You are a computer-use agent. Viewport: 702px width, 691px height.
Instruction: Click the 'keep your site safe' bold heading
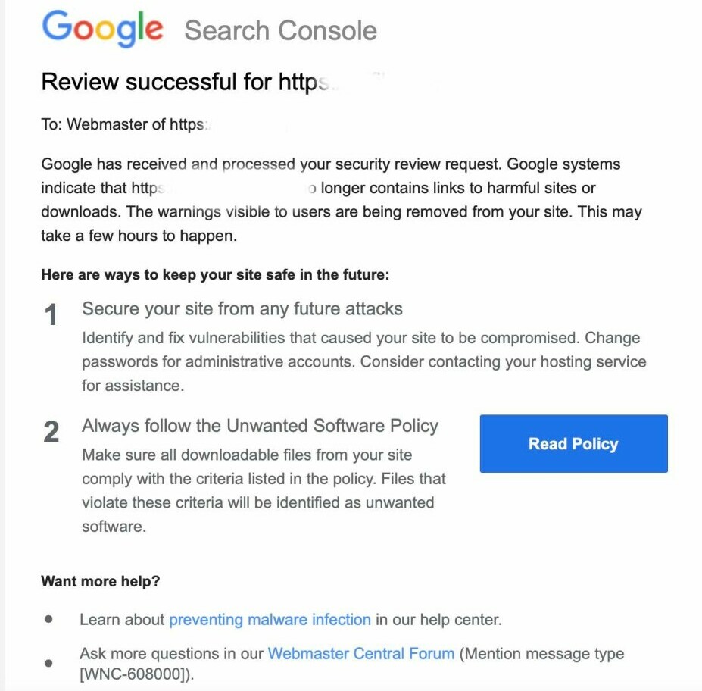pos(215,274)
